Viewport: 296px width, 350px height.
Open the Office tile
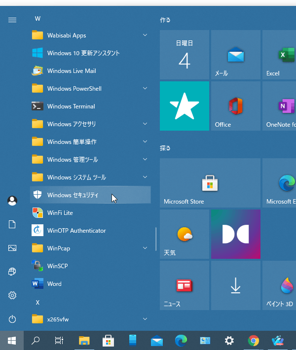click(x=236, y=106)
